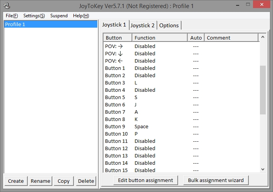Select the Button 1 row
The width and height of the screenshot is (273, 192).
pos(181,68)
